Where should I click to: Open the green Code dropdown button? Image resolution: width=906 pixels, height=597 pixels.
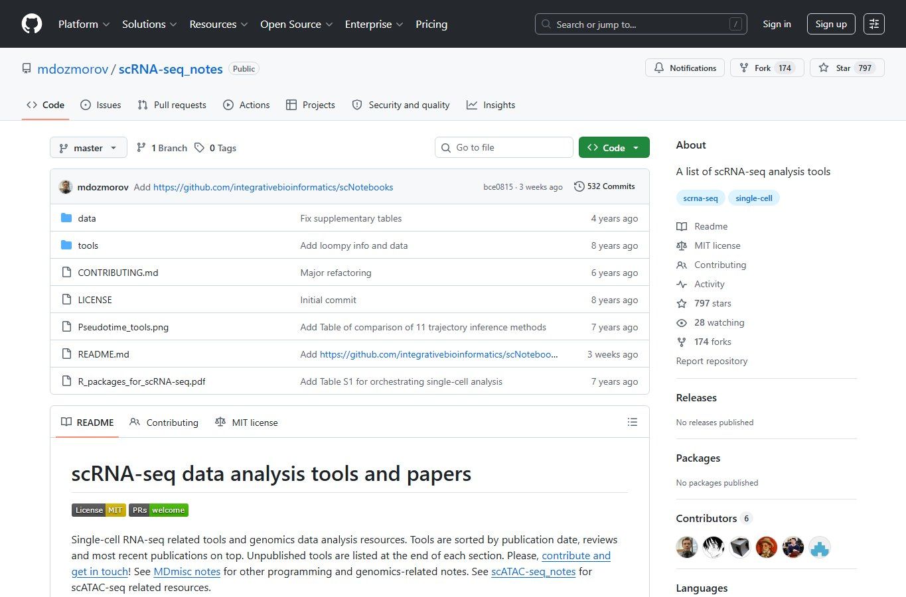[x=614, y=147]
